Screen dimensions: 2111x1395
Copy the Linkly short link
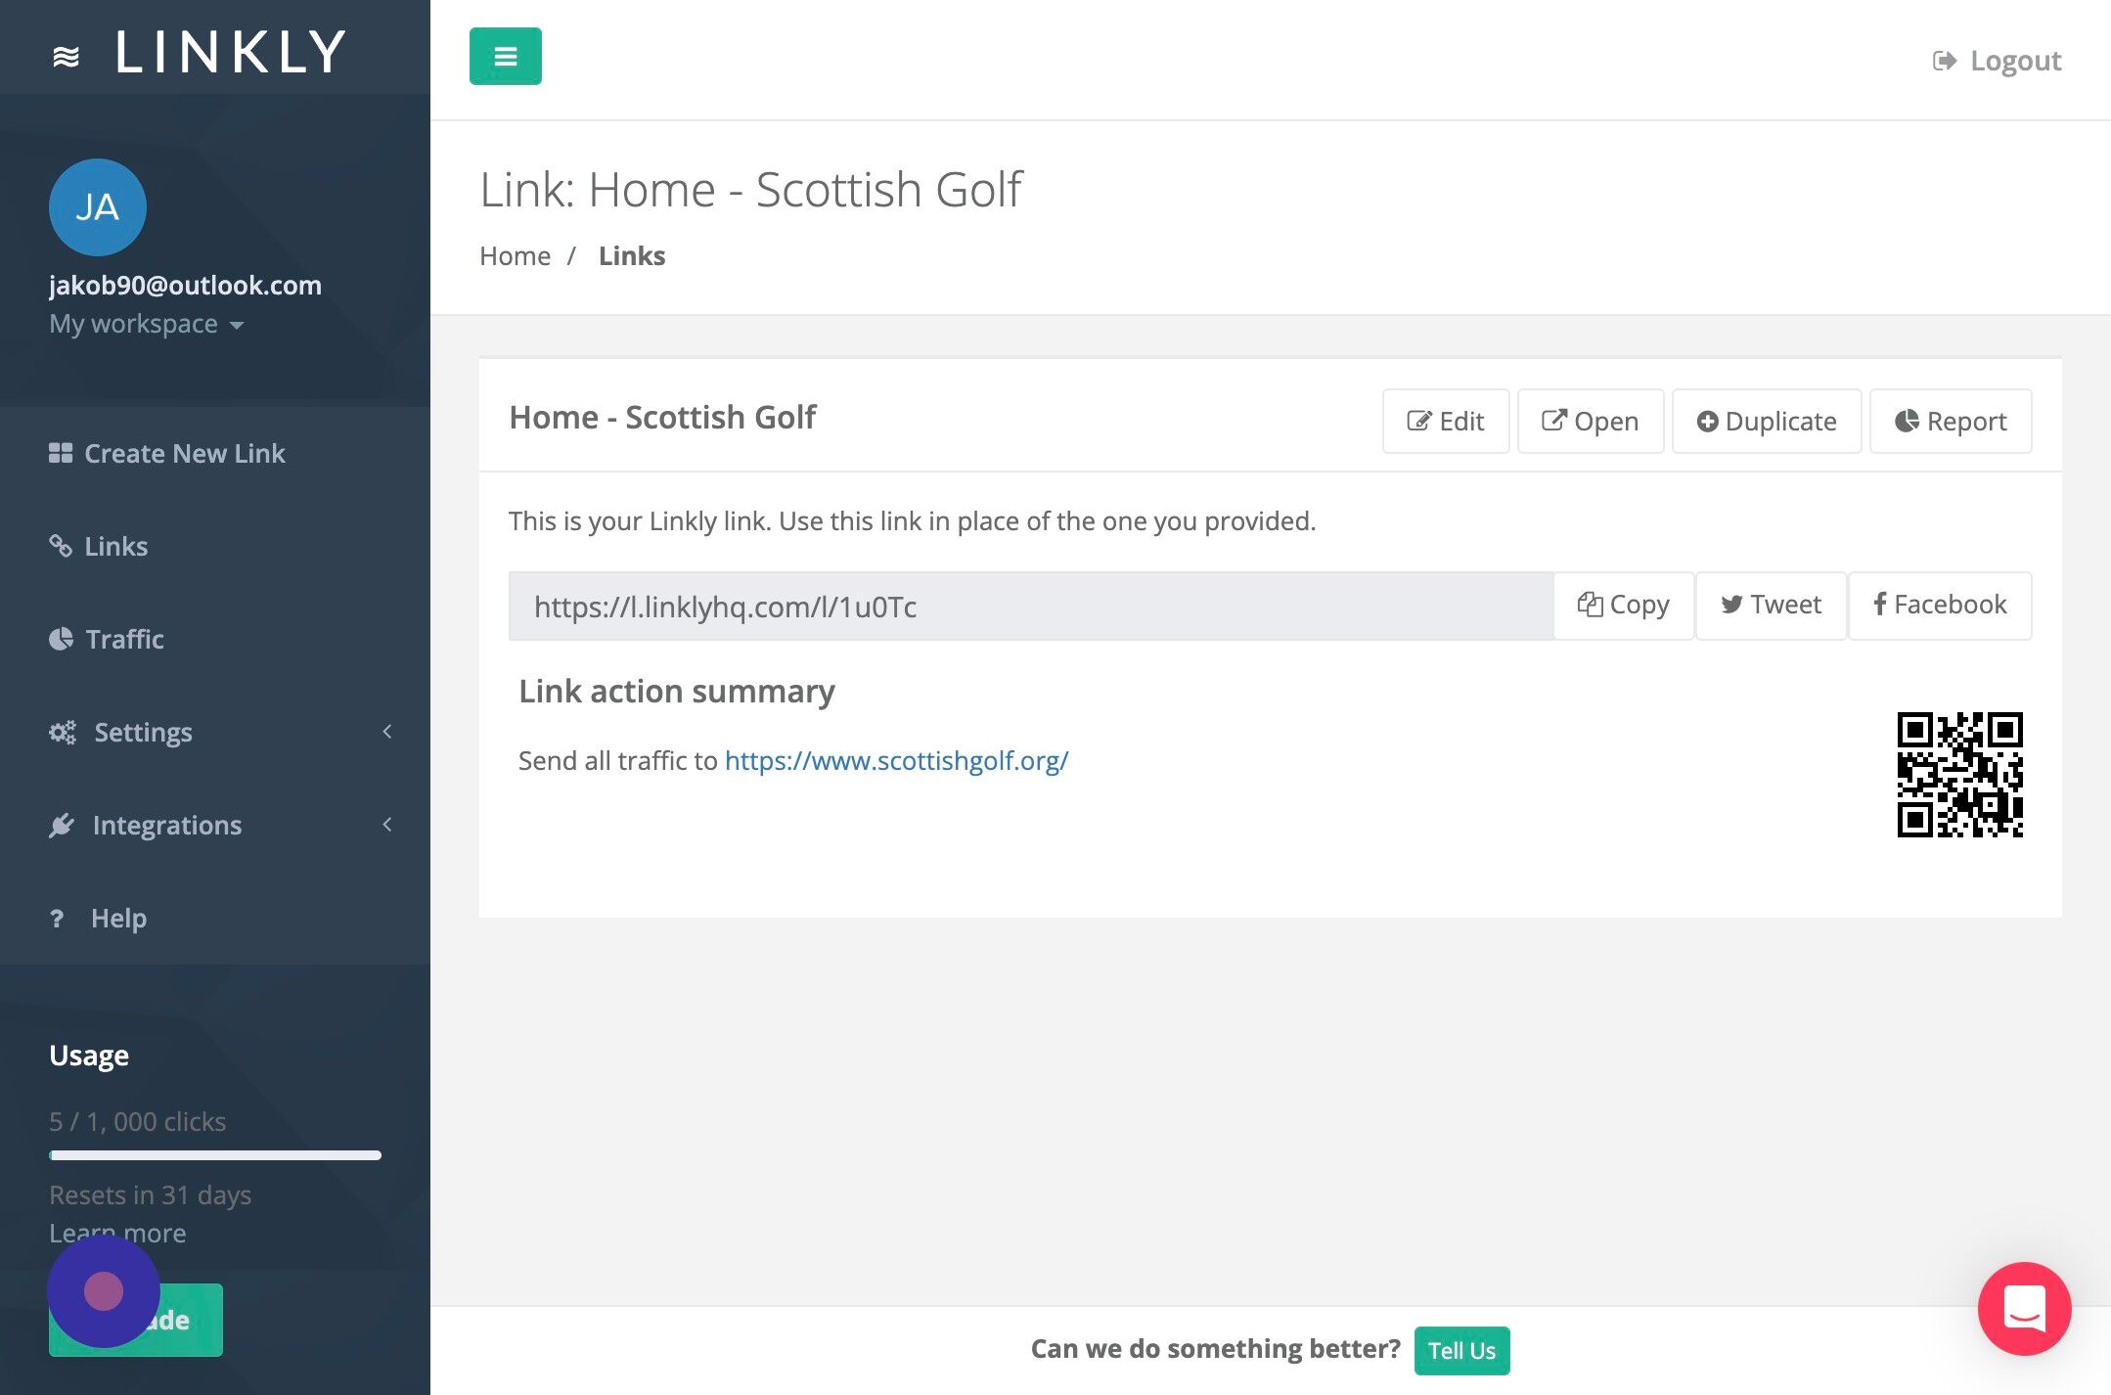(1623, 606)
